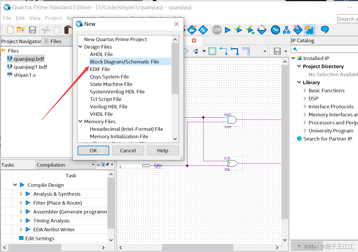Collapse Design Files in New dialog
The image size is (358, 252).
pos(80,47)
